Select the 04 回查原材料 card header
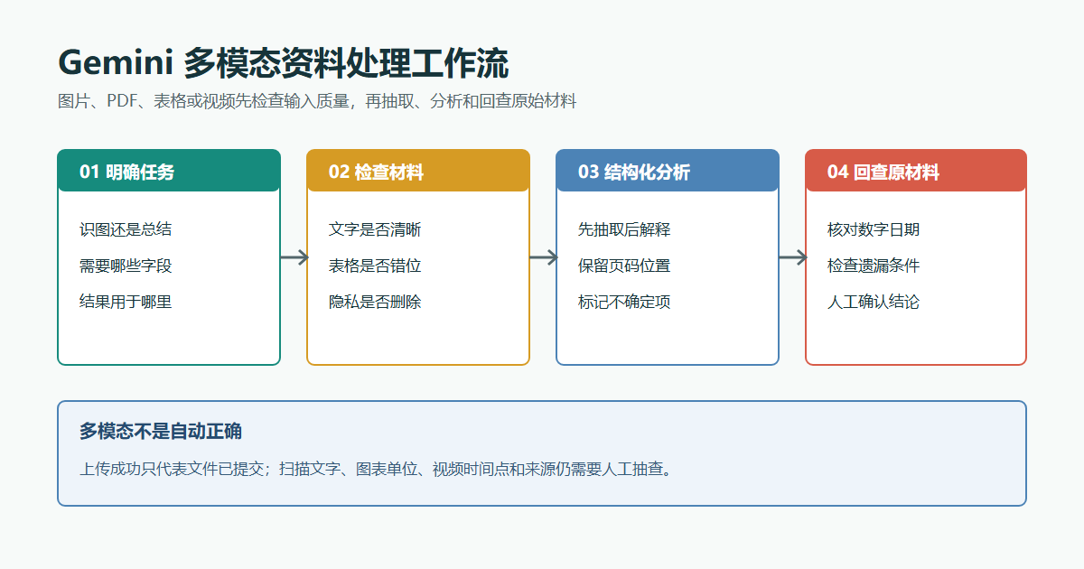1084x569 pixels. (916, 171)
